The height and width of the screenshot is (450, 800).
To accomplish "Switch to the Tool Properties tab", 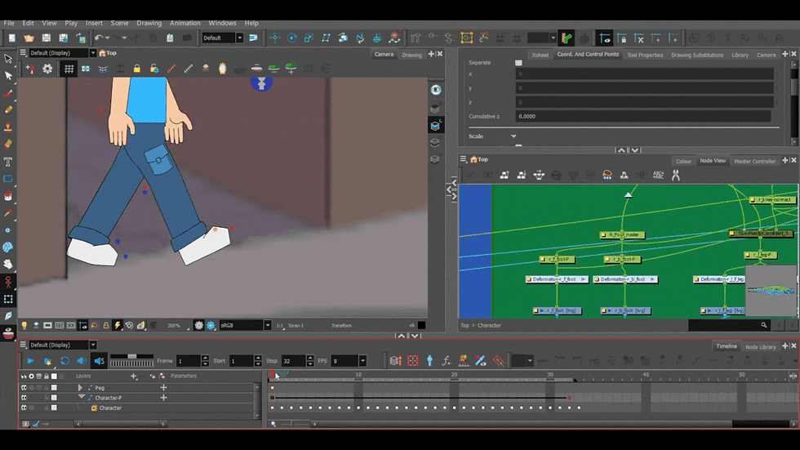I will 645,55.
